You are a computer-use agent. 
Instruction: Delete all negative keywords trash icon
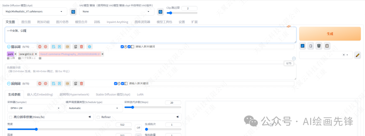tap(81, 83)
